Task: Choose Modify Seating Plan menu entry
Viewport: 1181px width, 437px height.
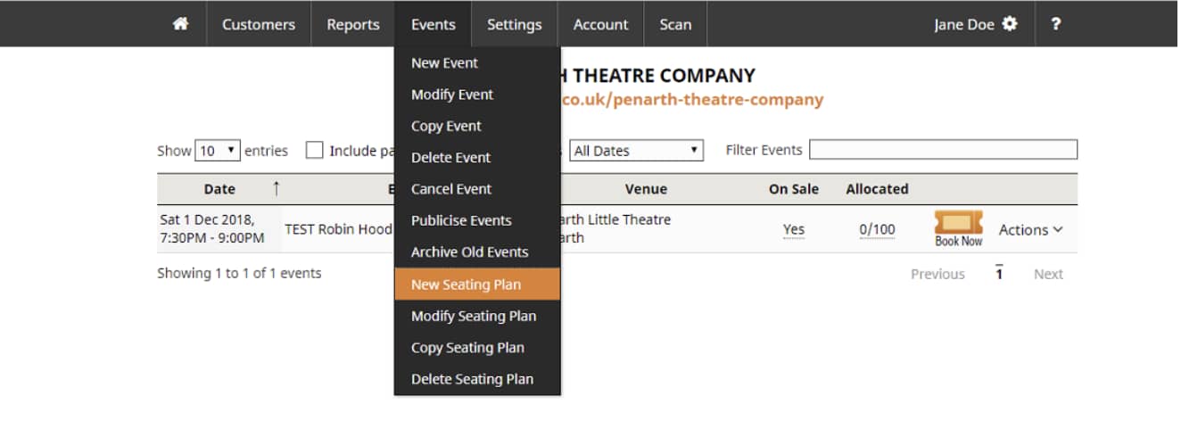Action: coord(474,316)
